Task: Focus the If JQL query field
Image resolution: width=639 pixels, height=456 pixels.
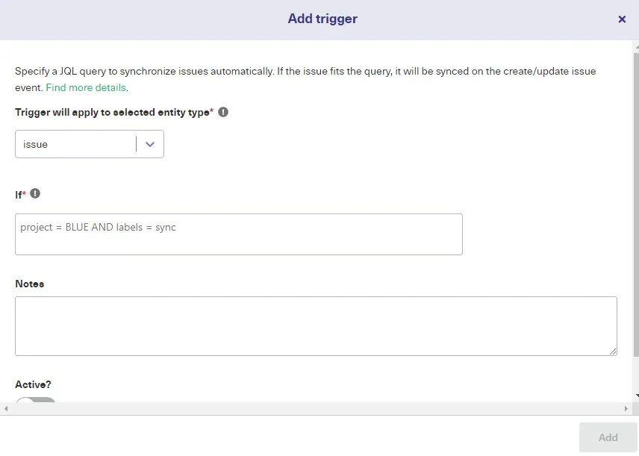Action: [238, 234]
